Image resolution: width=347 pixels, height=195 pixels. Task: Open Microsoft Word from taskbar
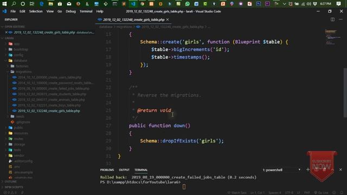(196, 4)
